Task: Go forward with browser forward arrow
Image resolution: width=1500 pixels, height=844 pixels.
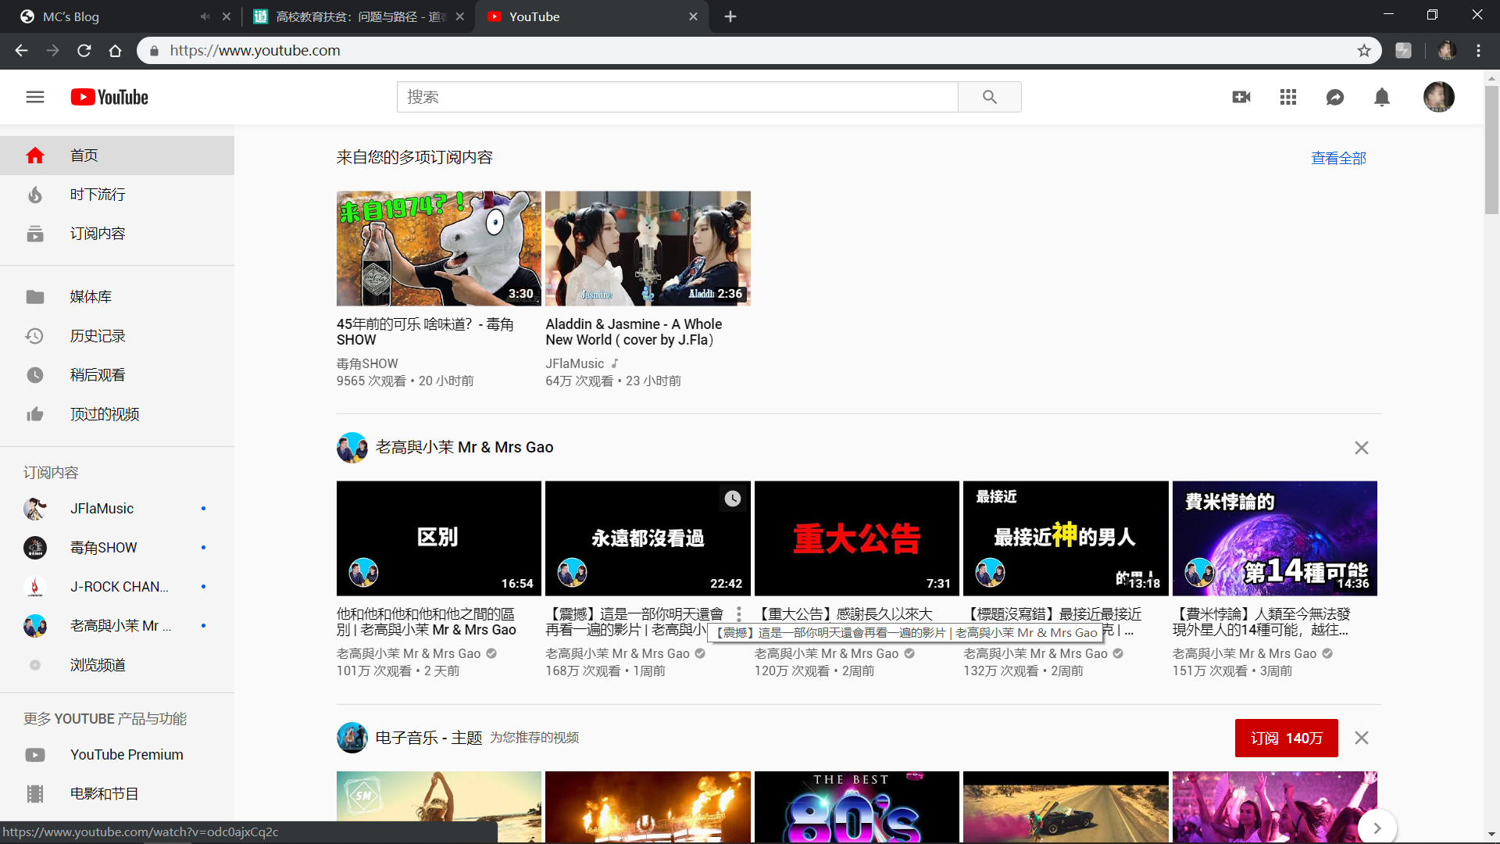Action: point(52,51)
